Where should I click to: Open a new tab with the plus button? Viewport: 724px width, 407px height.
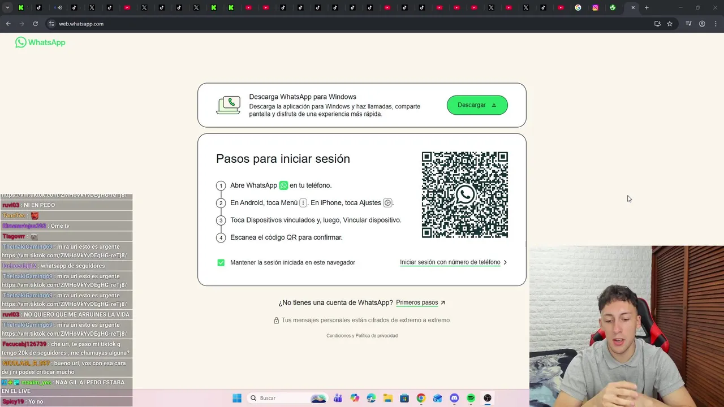pyautogui.click(x=647, y=7)
